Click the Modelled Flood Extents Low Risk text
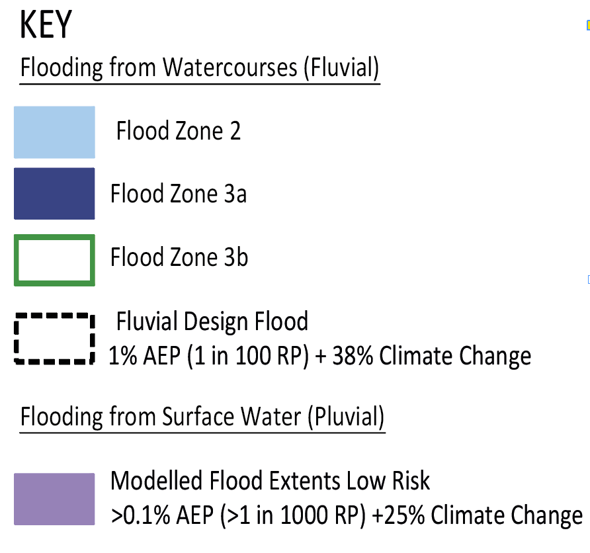The height and width of the screenshot is (553, 590). (x=270, y=481)
